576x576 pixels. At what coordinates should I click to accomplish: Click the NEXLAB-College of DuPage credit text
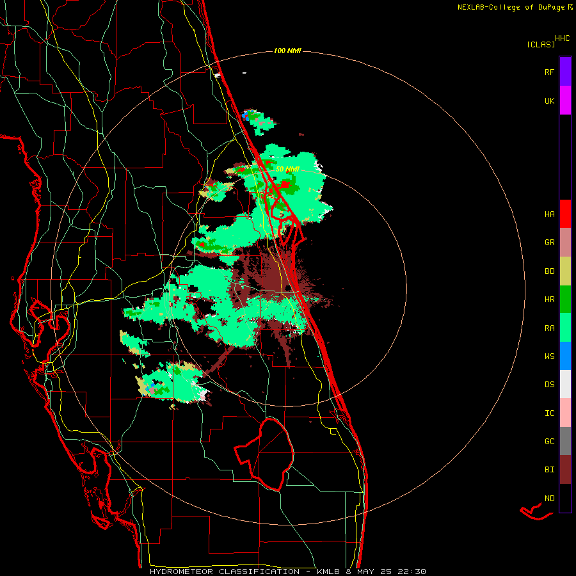tap(511, 7)
